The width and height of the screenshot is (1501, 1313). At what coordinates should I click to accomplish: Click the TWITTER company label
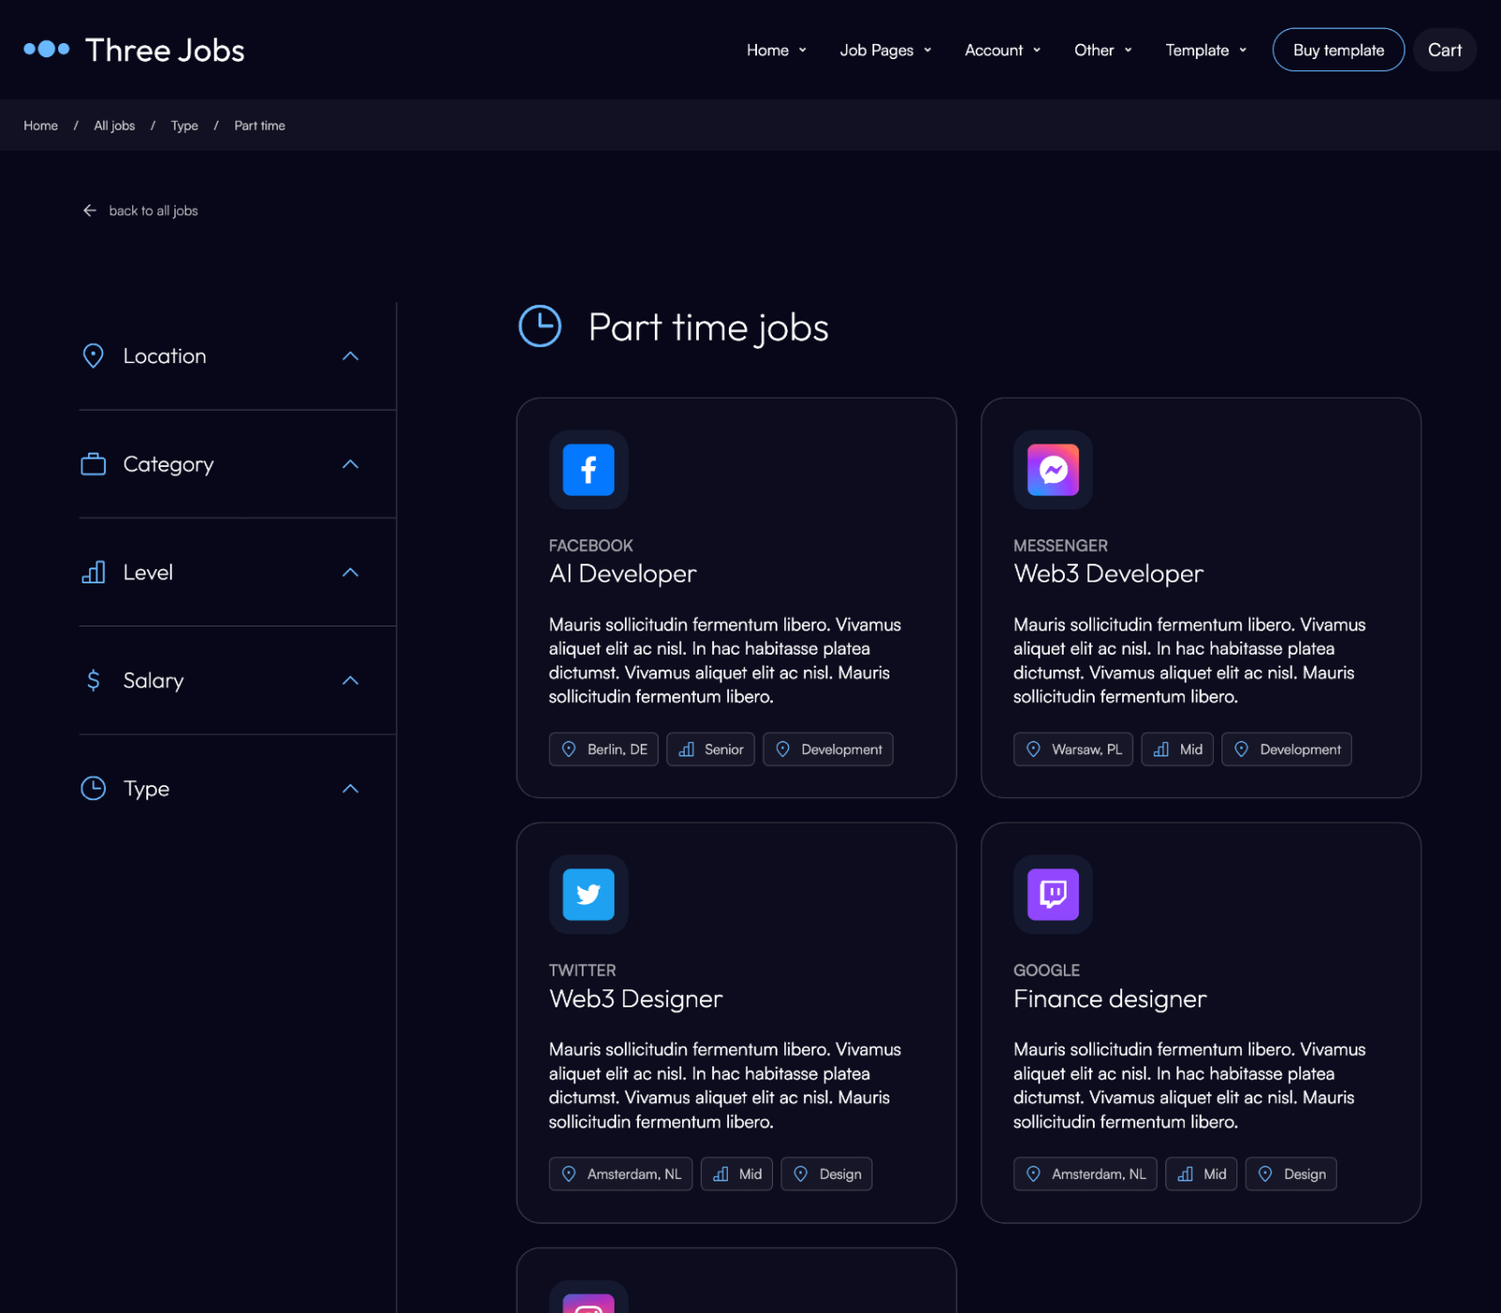583,971
